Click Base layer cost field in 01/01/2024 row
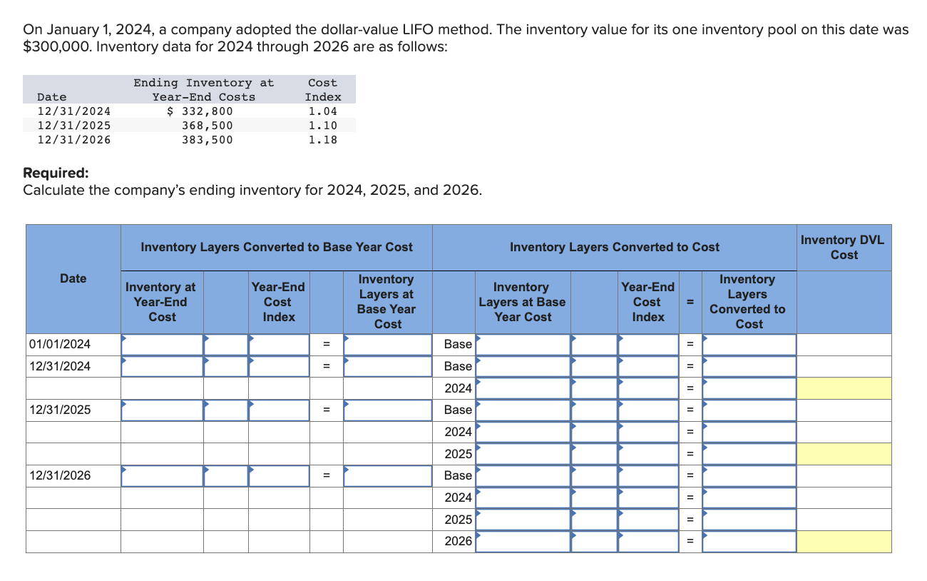This screenshot has height=581, width=927. [x=523, y=344]
